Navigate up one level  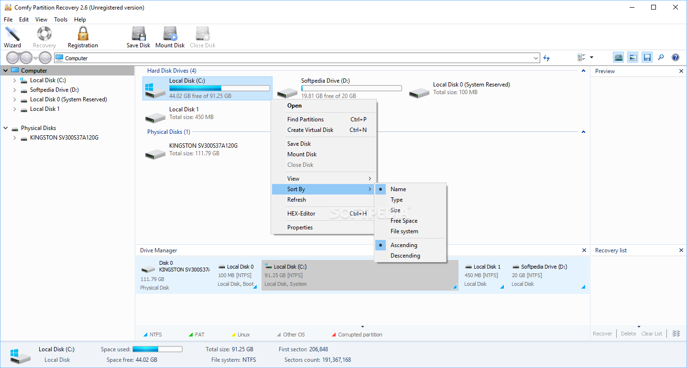tap(45, 58)
